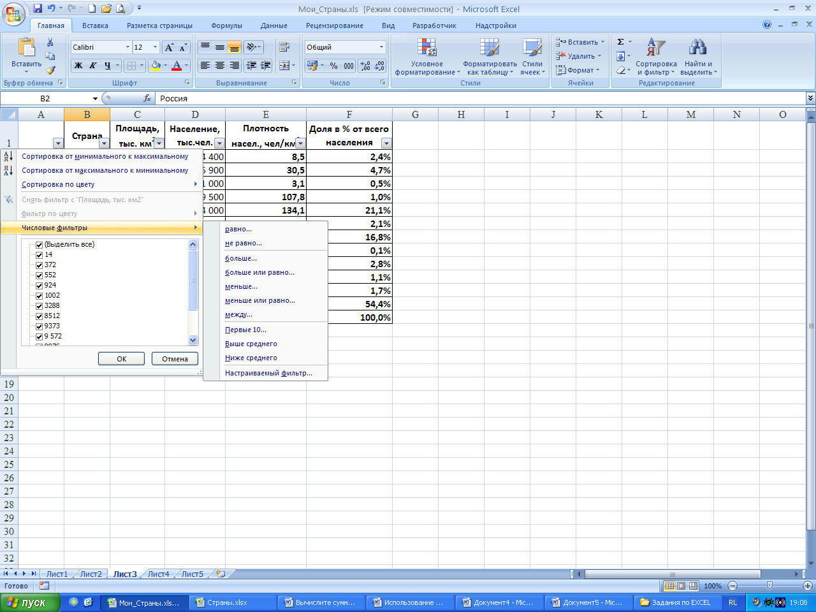Uncheck the 924 value checkbox

click(x=40, y=286)
